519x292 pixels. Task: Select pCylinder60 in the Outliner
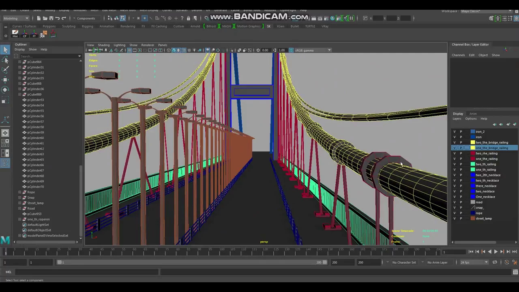[x=35, y=138]
